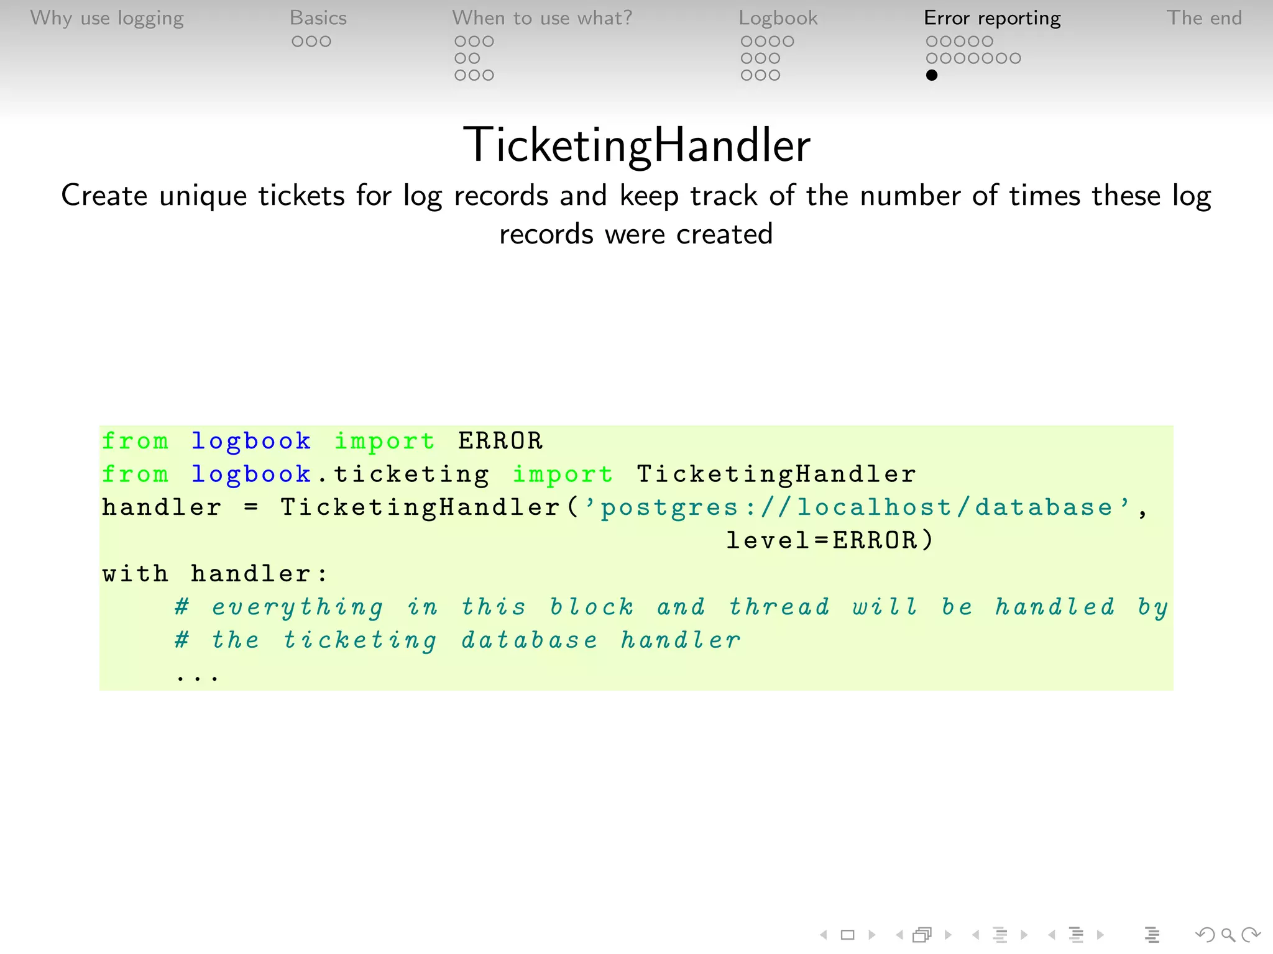Viewport: 1273px width, 954px height.
Task: Select third dot under Basics
Action: 325,42
